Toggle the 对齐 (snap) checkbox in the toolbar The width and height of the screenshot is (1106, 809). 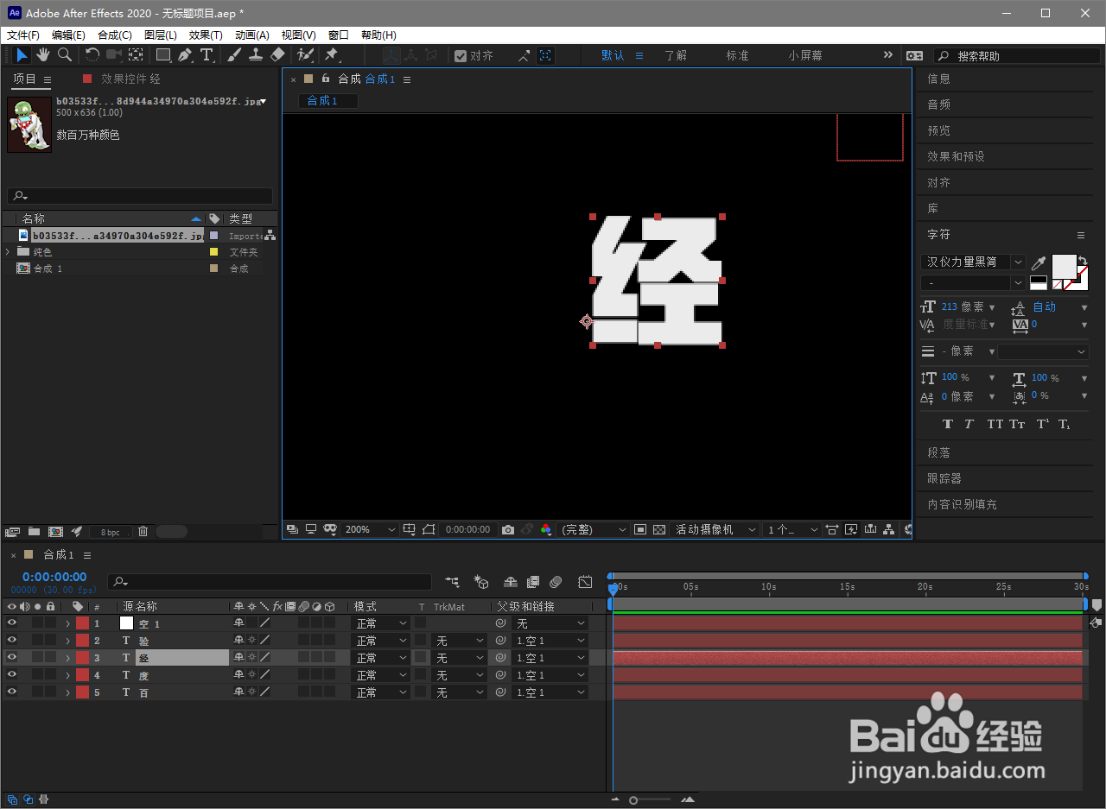click(461, 54)
